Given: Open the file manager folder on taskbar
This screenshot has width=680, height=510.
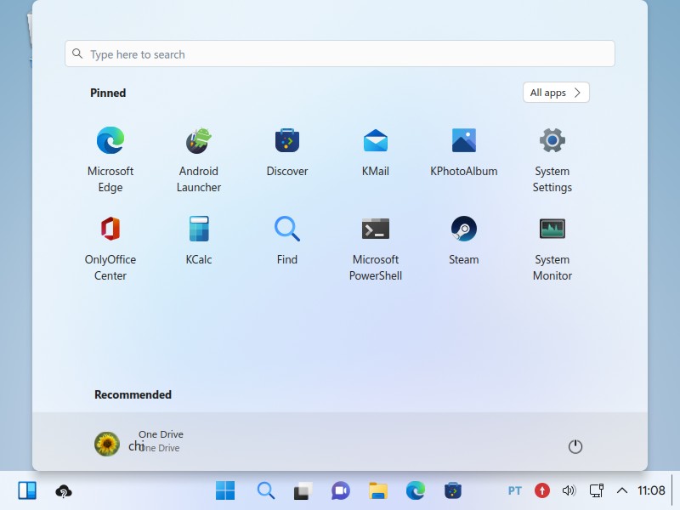Looking at the screenshot, I should [378, 491].
